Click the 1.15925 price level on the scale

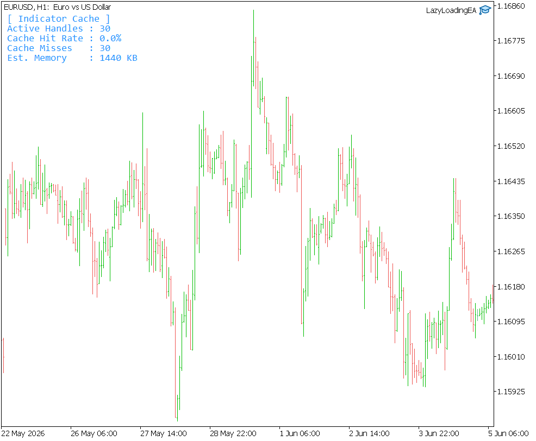pos(510,392)
